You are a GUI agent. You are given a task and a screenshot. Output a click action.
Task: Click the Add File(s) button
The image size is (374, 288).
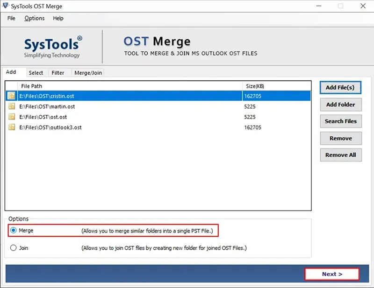340,87
